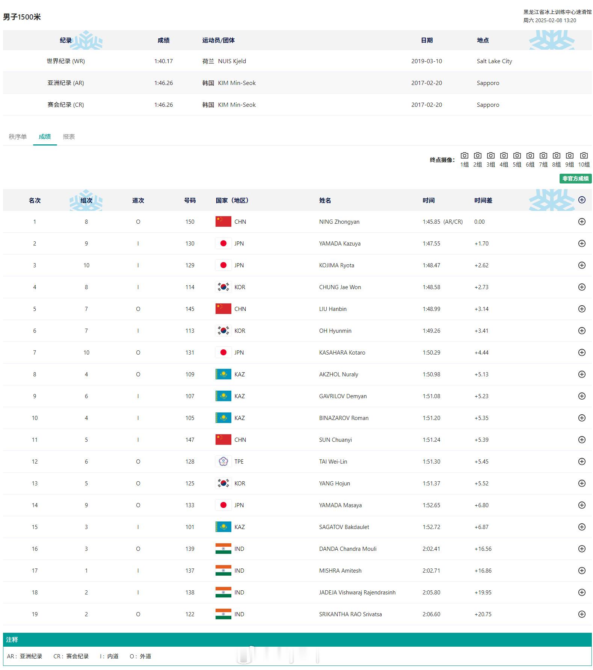Expand details for YAMADA Kazuya row
This screenshot has height=670, width=593.
tap(582, 244)
